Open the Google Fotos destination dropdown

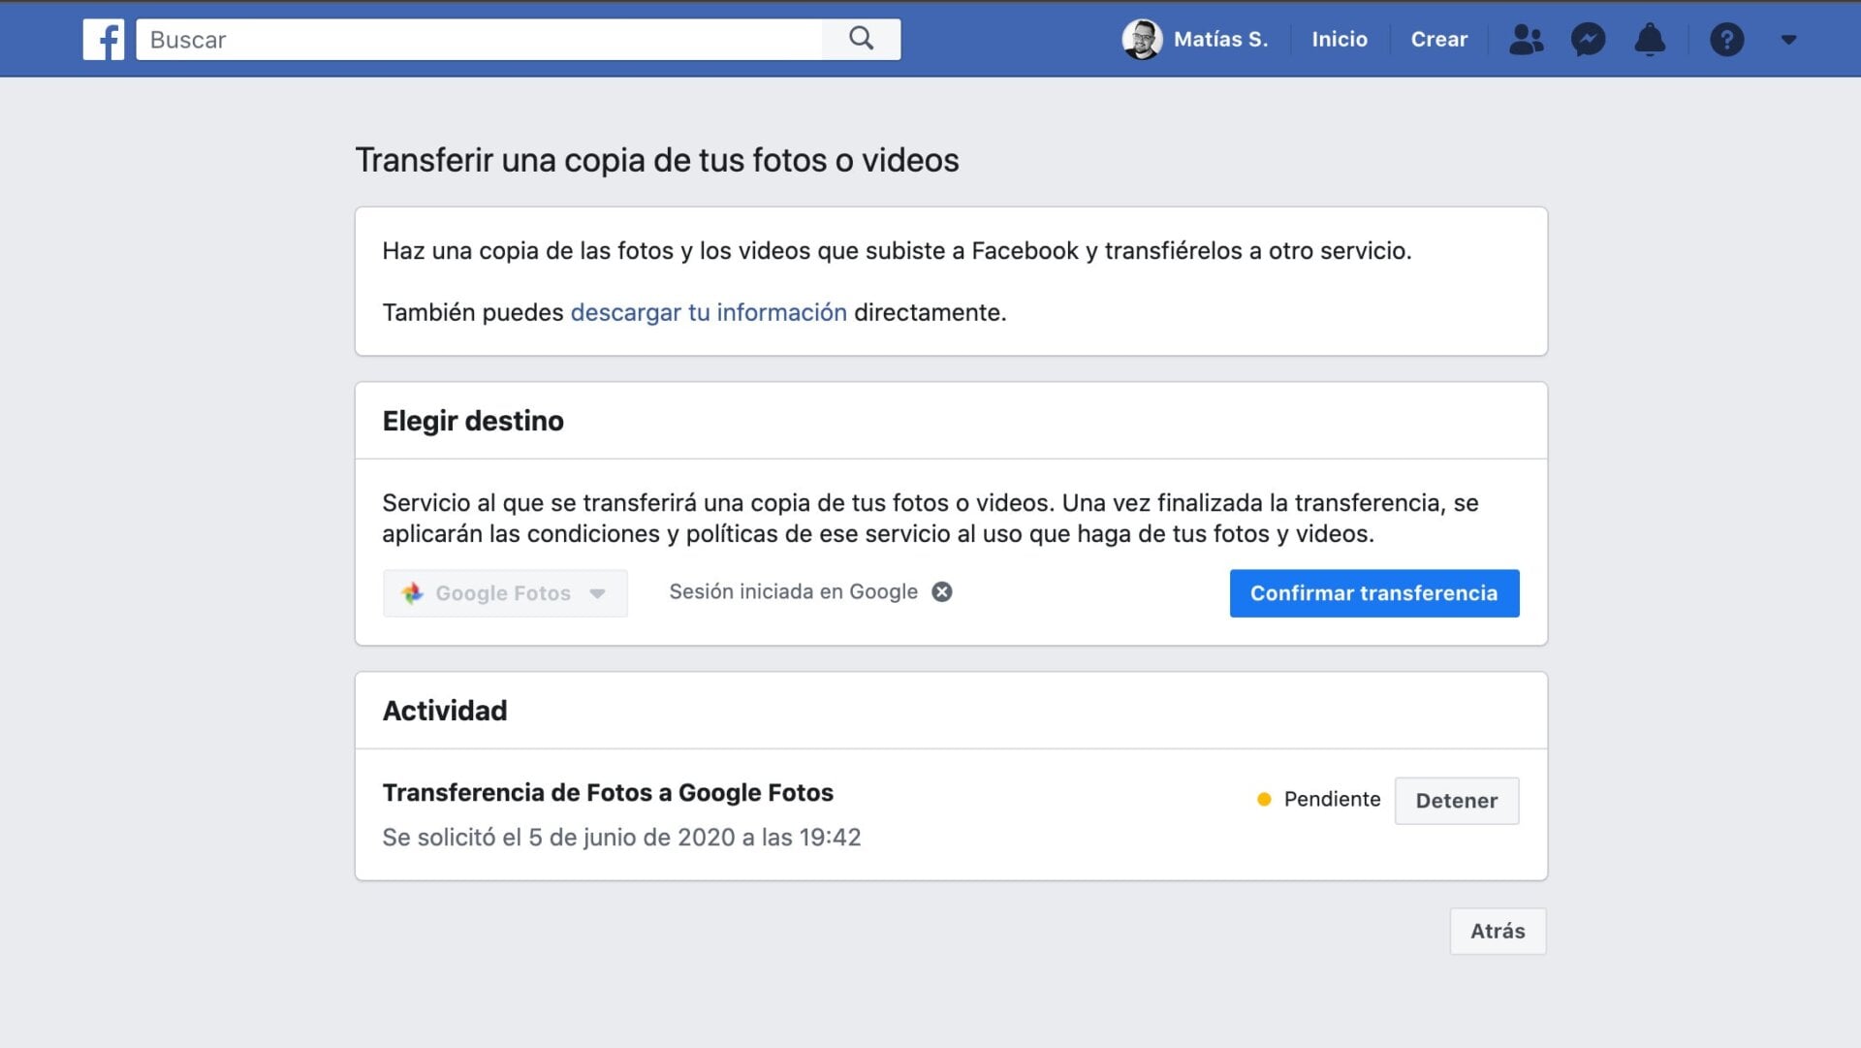pos(505,593)
